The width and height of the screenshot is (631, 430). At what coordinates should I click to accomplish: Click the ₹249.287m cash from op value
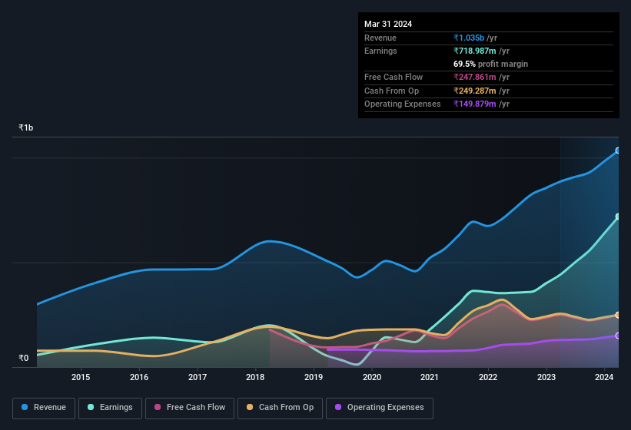click(475, 91)
